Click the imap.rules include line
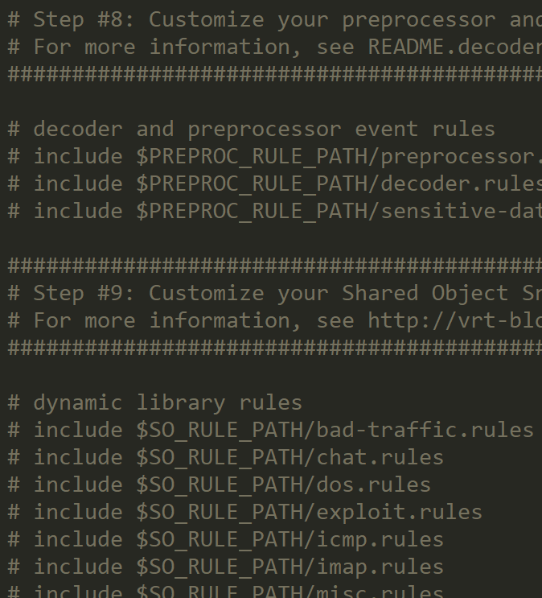This screenshot has width=542, height=598. point(226,567)
